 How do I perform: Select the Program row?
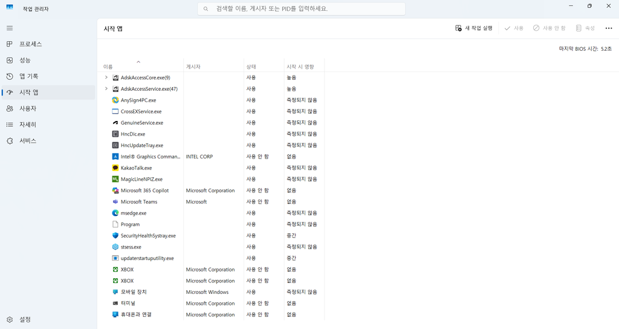point(212,224)
